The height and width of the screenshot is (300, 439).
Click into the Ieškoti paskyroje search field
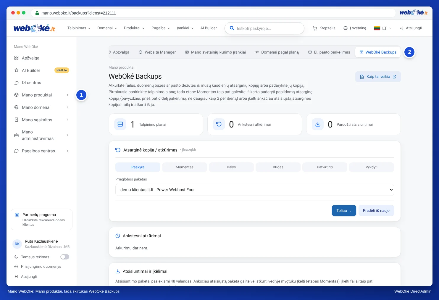point(264,28)
